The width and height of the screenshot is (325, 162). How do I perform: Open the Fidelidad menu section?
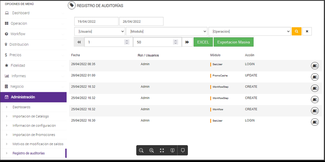(x=33, y=65)
